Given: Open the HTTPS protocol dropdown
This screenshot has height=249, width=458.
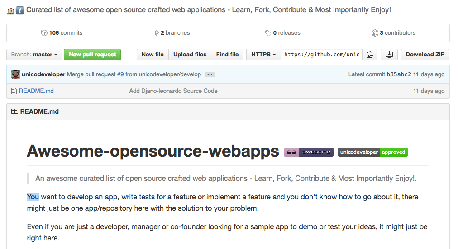Looking at the screenshot, I should click(263, 55).
